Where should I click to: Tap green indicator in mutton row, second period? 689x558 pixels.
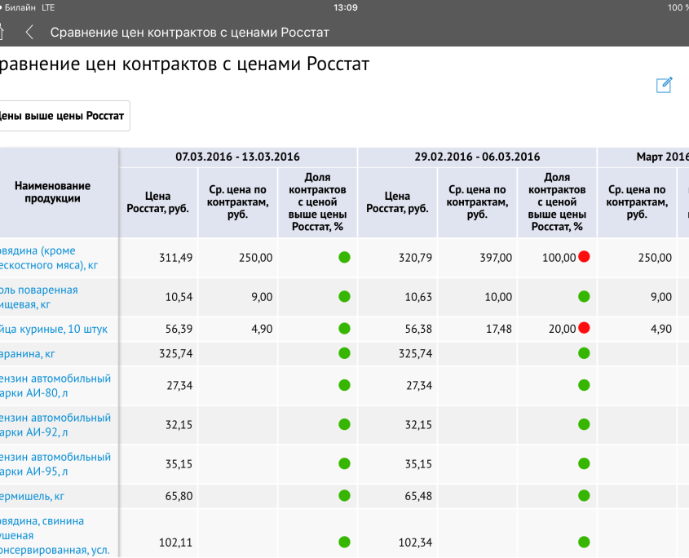point(584,353)
